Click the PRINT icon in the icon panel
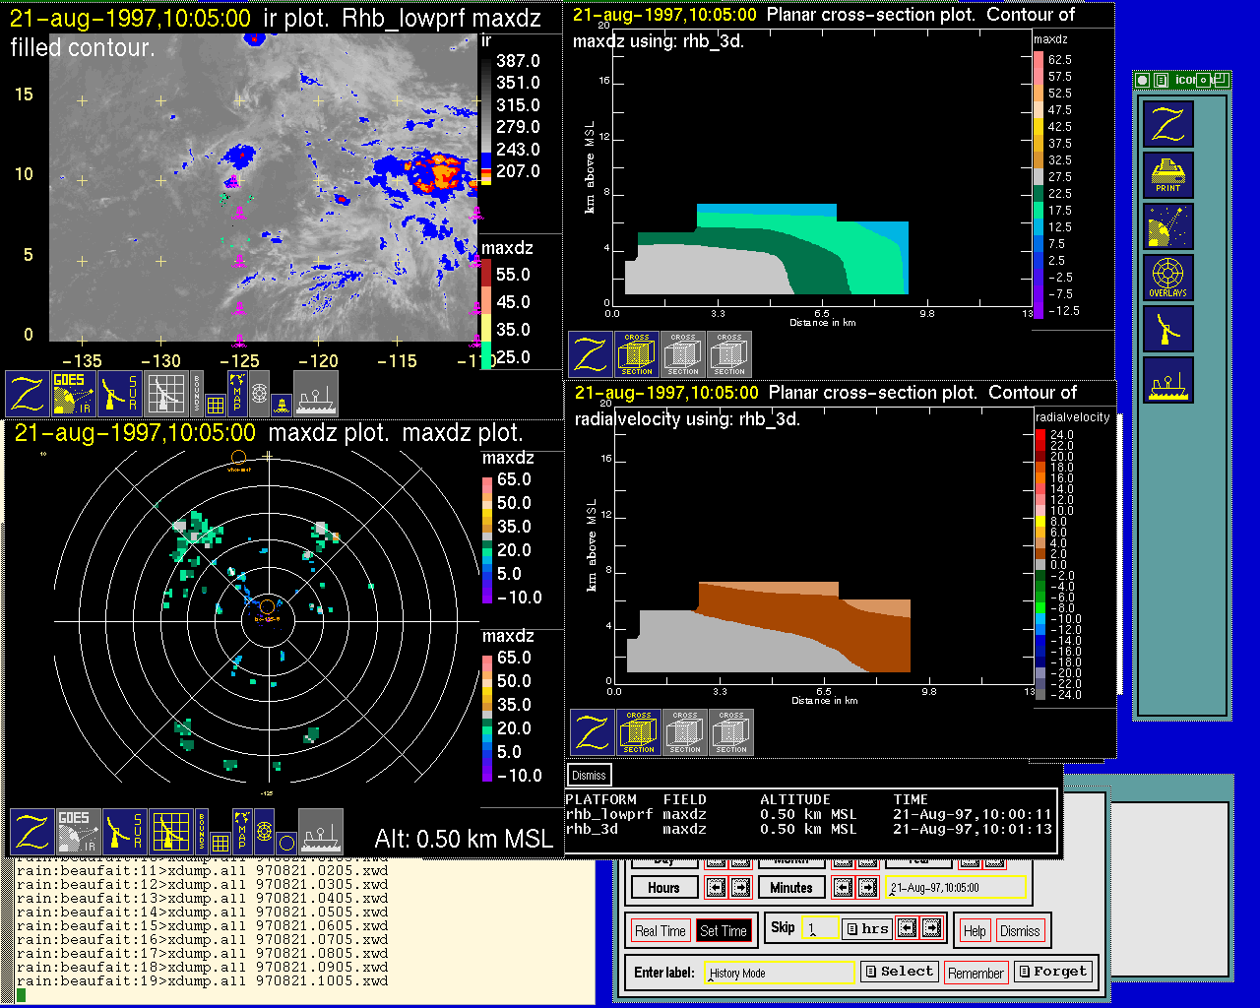The image size is (1260, 1008). pyautogui.click(x=1167, y=175)
